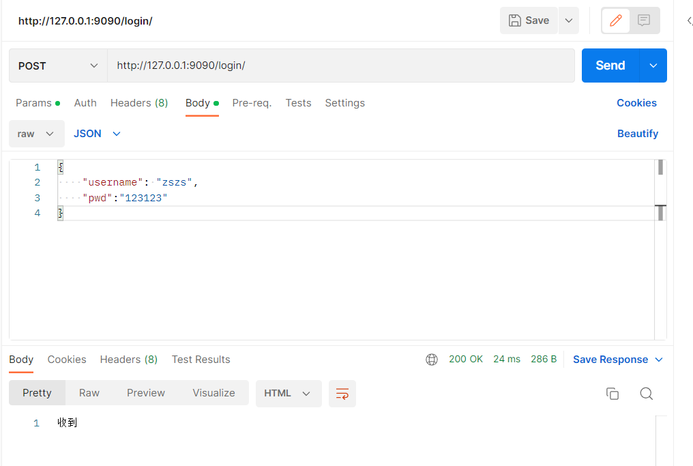The width and height of the screenshot is (693, 466).
Task: Open the response Headers (8) tab
Action: point(129,360)
